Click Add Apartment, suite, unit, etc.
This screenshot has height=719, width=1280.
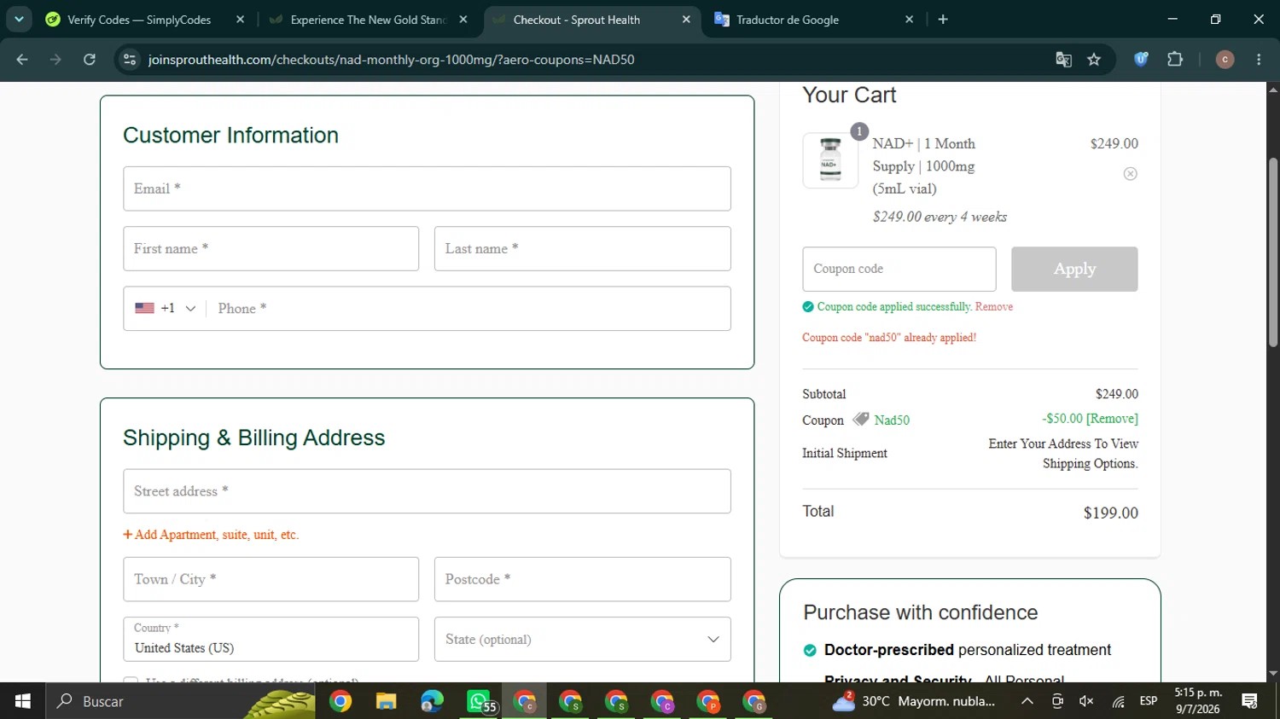coord(211,535)
